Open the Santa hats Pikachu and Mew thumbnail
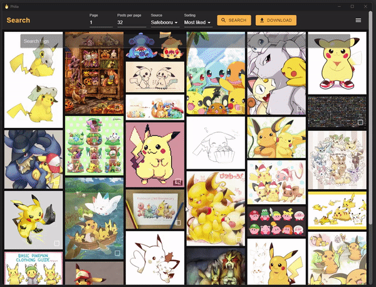The height and width of the screenshot is (287, 376). pos(276,182)
